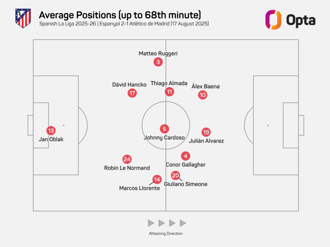The height and width of the screenshot is (247, 330).
Task: Click the Robin Le Normand name label
Action: [x=127, y=168]
